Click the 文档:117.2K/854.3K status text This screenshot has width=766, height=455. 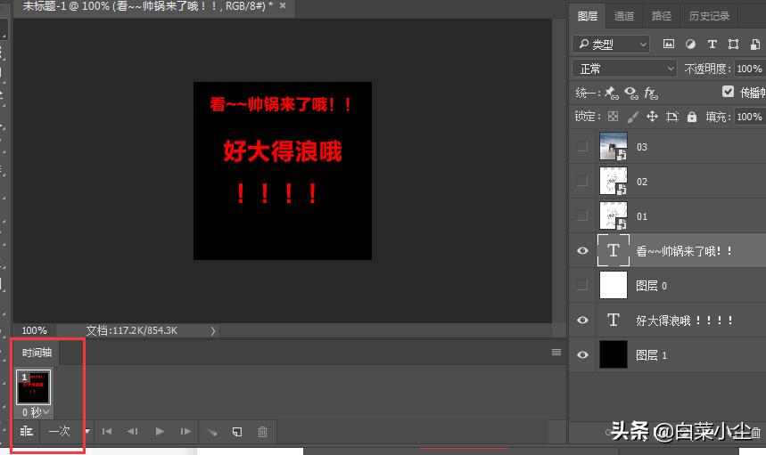coord(131,330)
